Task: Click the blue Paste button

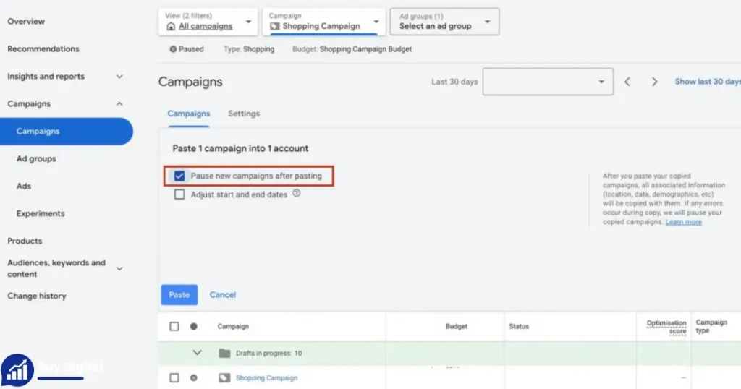Action: [x=179, y=295]
